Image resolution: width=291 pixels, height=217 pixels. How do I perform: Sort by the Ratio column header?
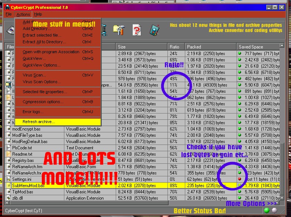176,47
